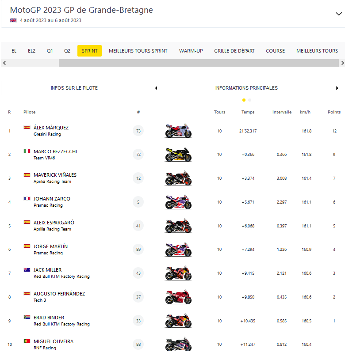
Task: Open the SPRINT results tab
Action: point(89,51)
